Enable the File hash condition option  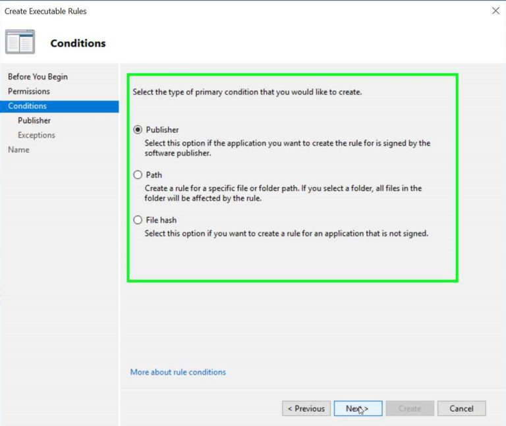click(x=138, y=220)
